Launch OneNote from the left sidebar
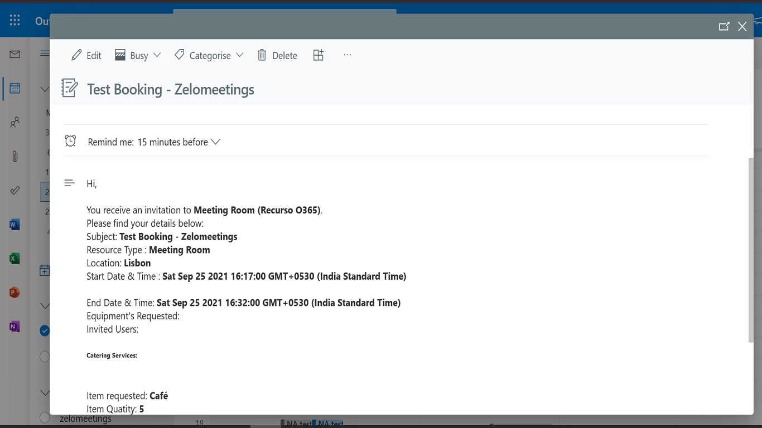This screenshot has height=428, width=762. tap(15, 327)
